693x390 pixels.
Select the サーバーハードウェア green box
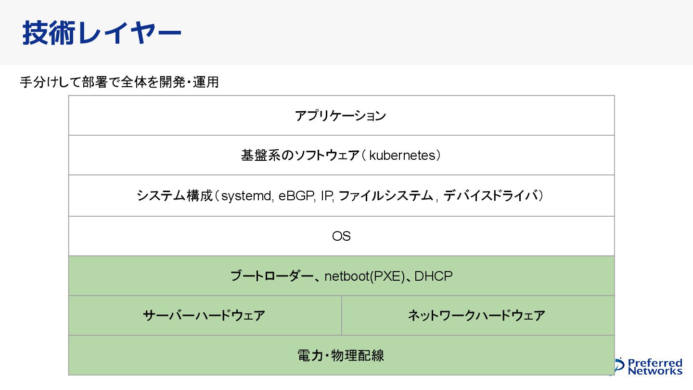205,316
